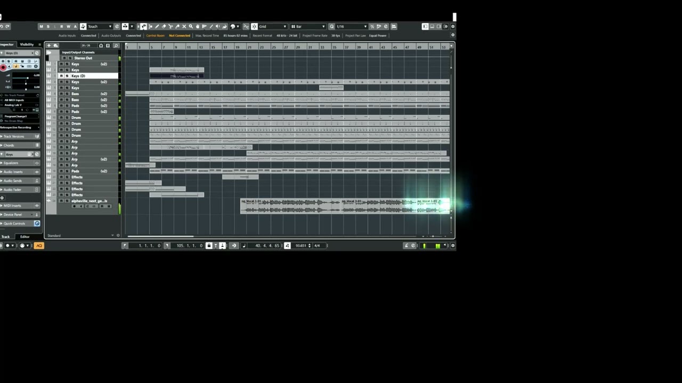Open Inspector settings gear icon

click(x=2, y=198)
